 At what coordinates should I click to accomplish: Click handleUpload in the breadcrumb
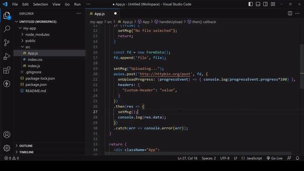tap(168, 22)
